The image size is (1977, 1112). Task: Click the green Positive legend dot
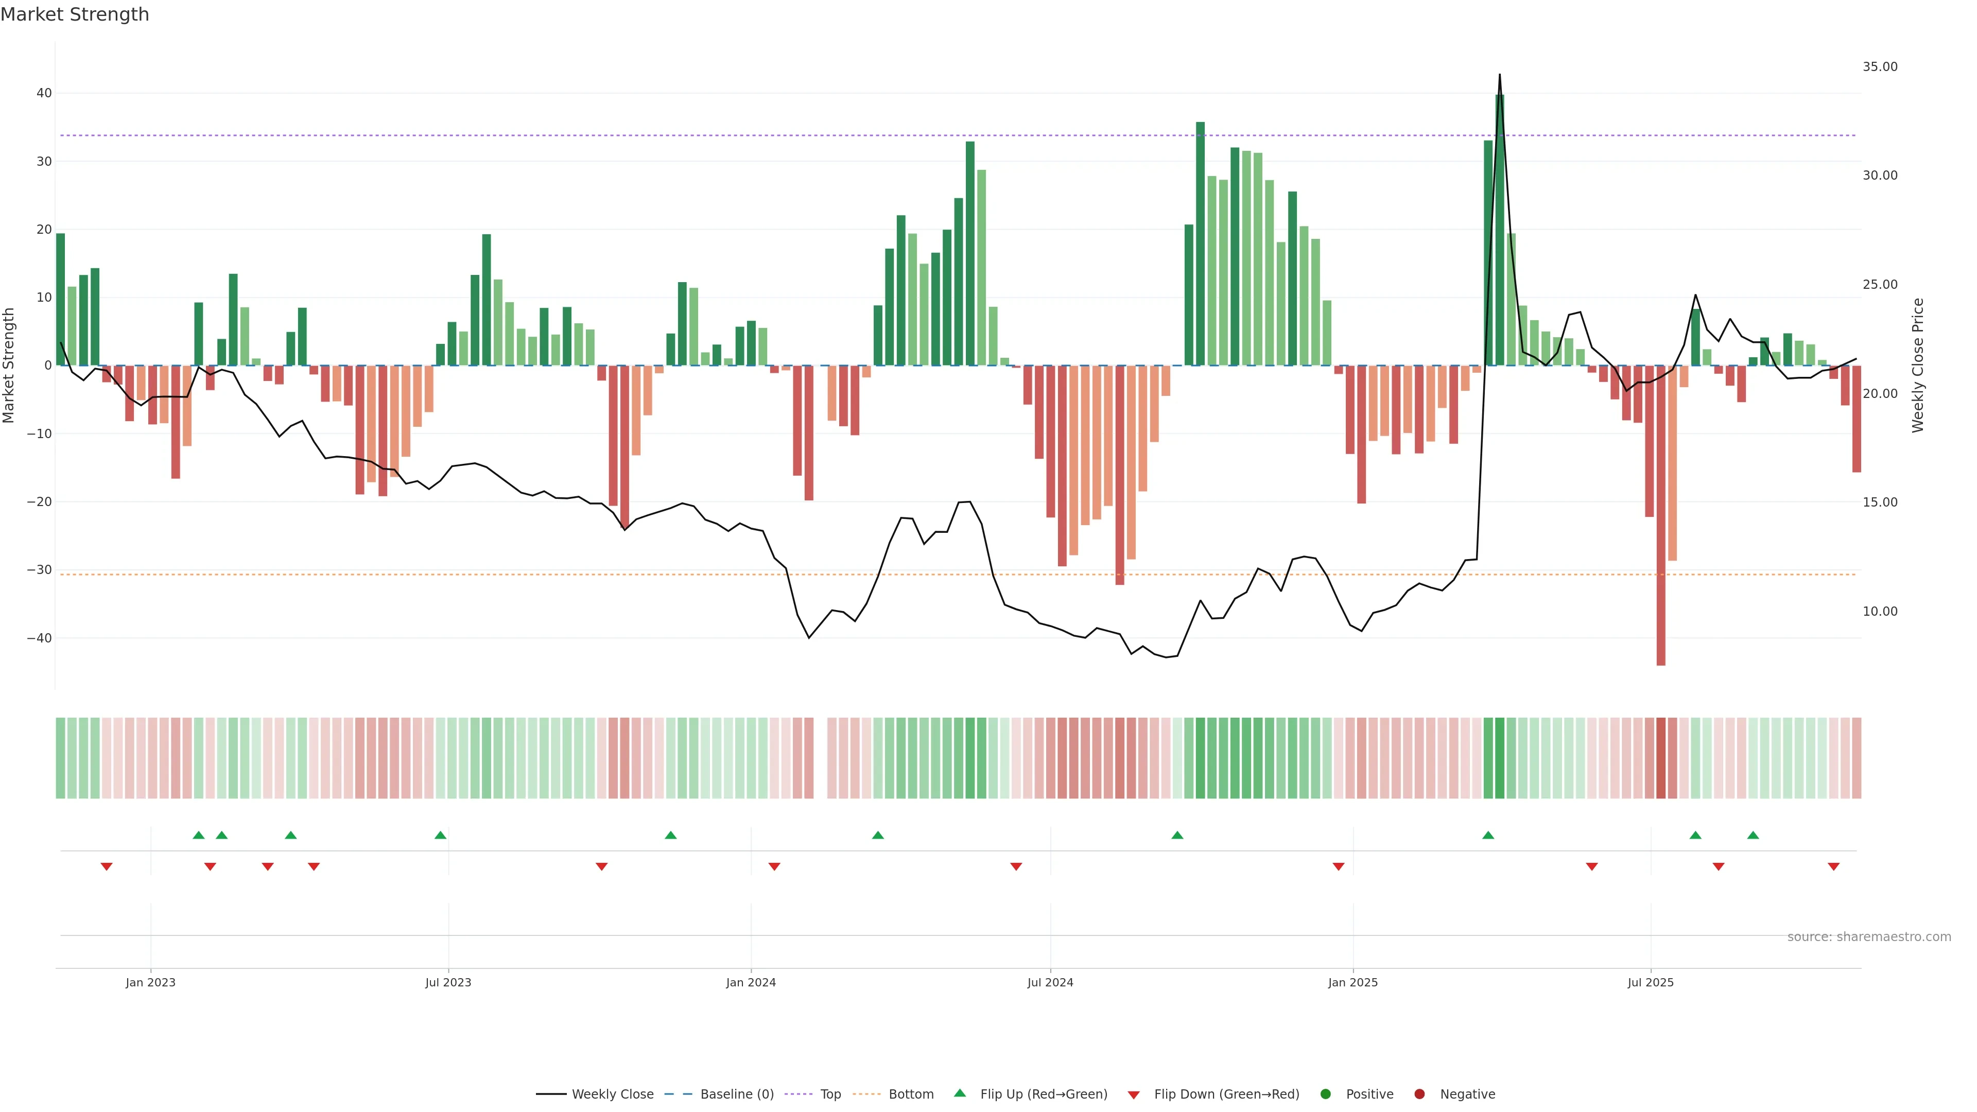click(x=1325, y=1094)
